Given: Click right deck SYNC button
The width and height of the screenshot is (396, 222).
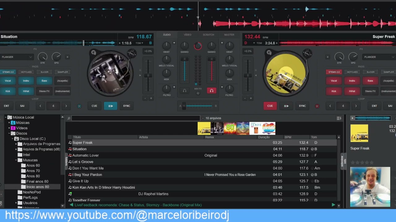Looking at the screenshot, I should click(302, 106).
